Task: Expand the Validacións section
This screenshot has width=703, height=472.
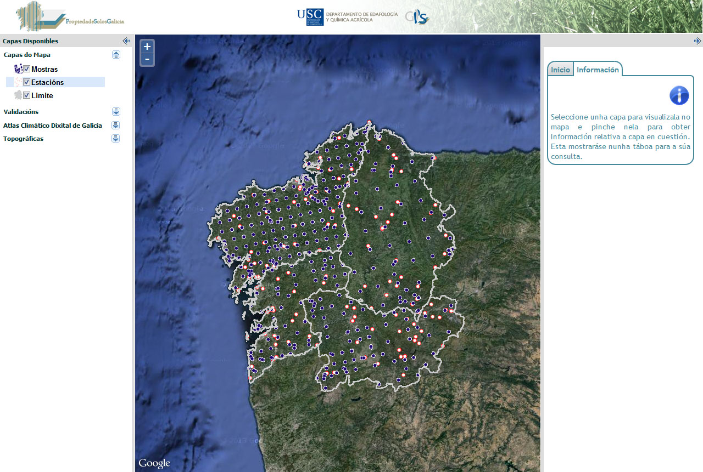Action: [116, 112]
